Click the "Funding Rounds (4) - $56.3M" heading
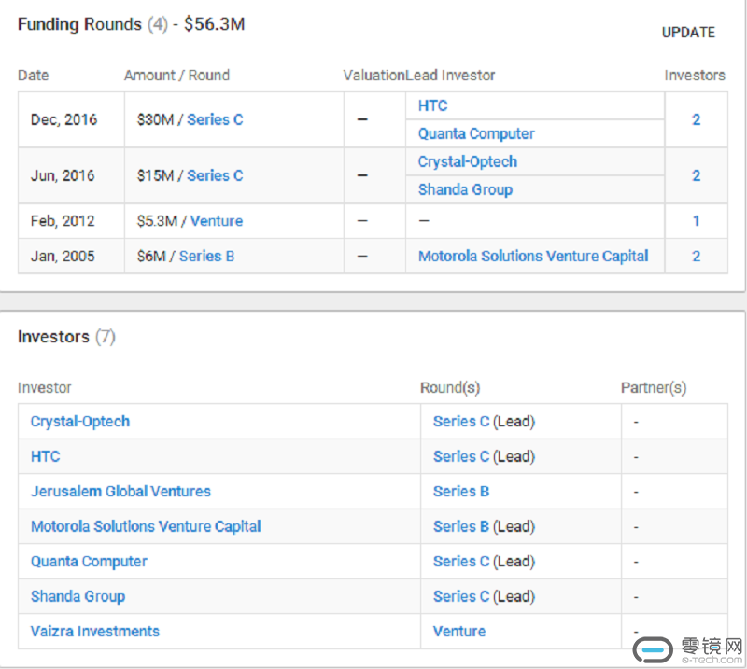This screenshot has height=669, width=747. pos(131,24)
